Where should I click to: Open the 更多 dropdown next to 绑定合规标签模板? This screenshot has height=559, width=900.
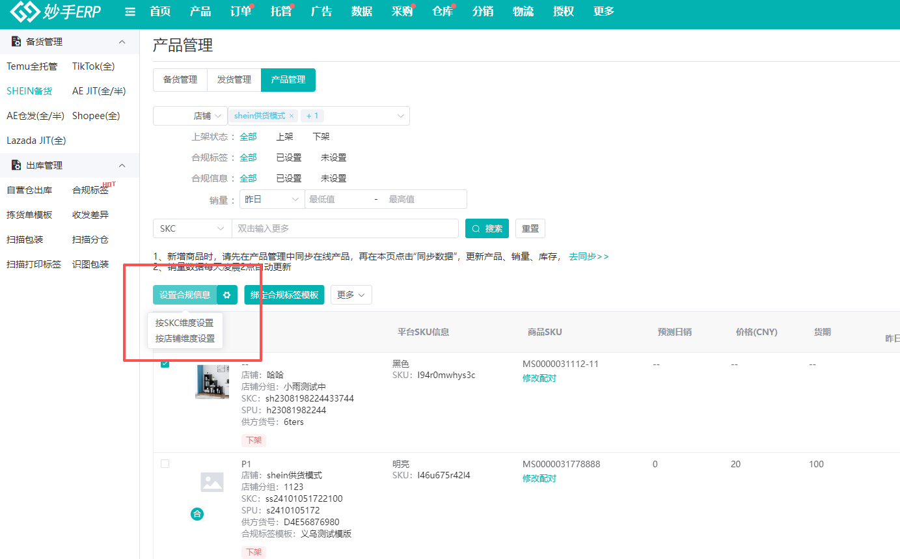point(351,295)
